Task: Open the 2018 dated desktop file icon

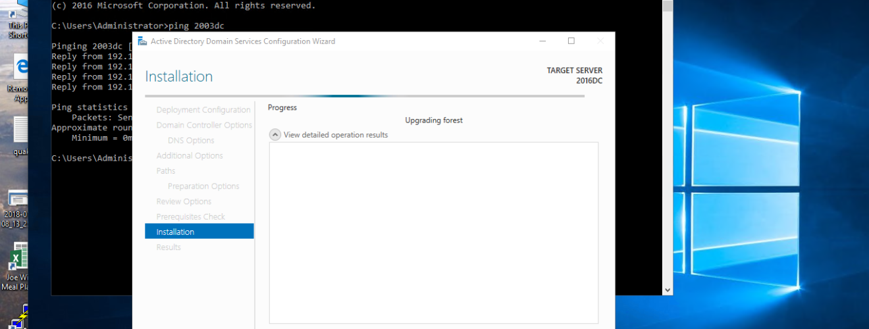Action: pyautogui.click(x=16, y=208)
